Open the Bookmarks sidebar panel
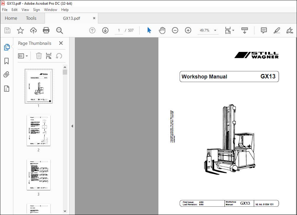Viewport: 297px width, 215px height. pos(7,61)
